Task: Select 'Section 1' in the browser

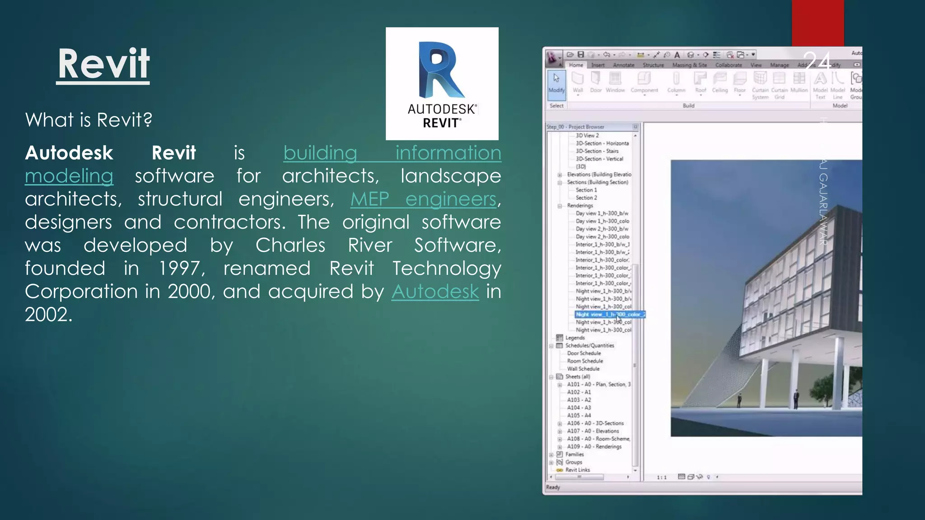Action: pyautogui.click(x=586, y=190)
